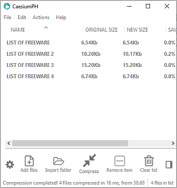177x188 pixels.
Task: Select the LIST OF FREEWARE 2 row
Action: coord(91,54)
